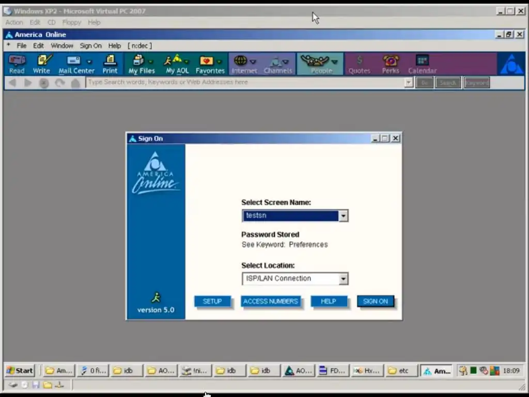Screen dimensions: 529x397
Task: Click the HELP button in Sign On
Action: (x=328, y=301)
